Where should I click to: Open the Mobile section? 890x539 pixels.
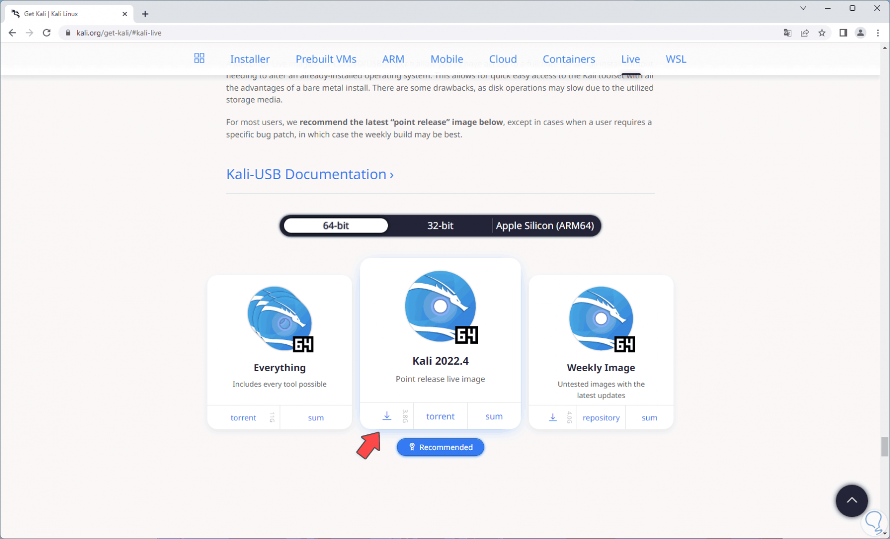(x=447, y=59)
